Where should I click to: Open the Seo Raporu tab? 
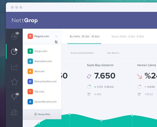(113, 53)
